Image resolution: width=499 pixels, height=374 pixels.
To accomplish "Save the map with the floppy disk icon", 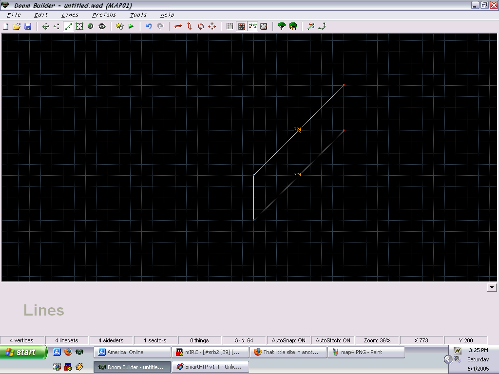I will point(28,26).
